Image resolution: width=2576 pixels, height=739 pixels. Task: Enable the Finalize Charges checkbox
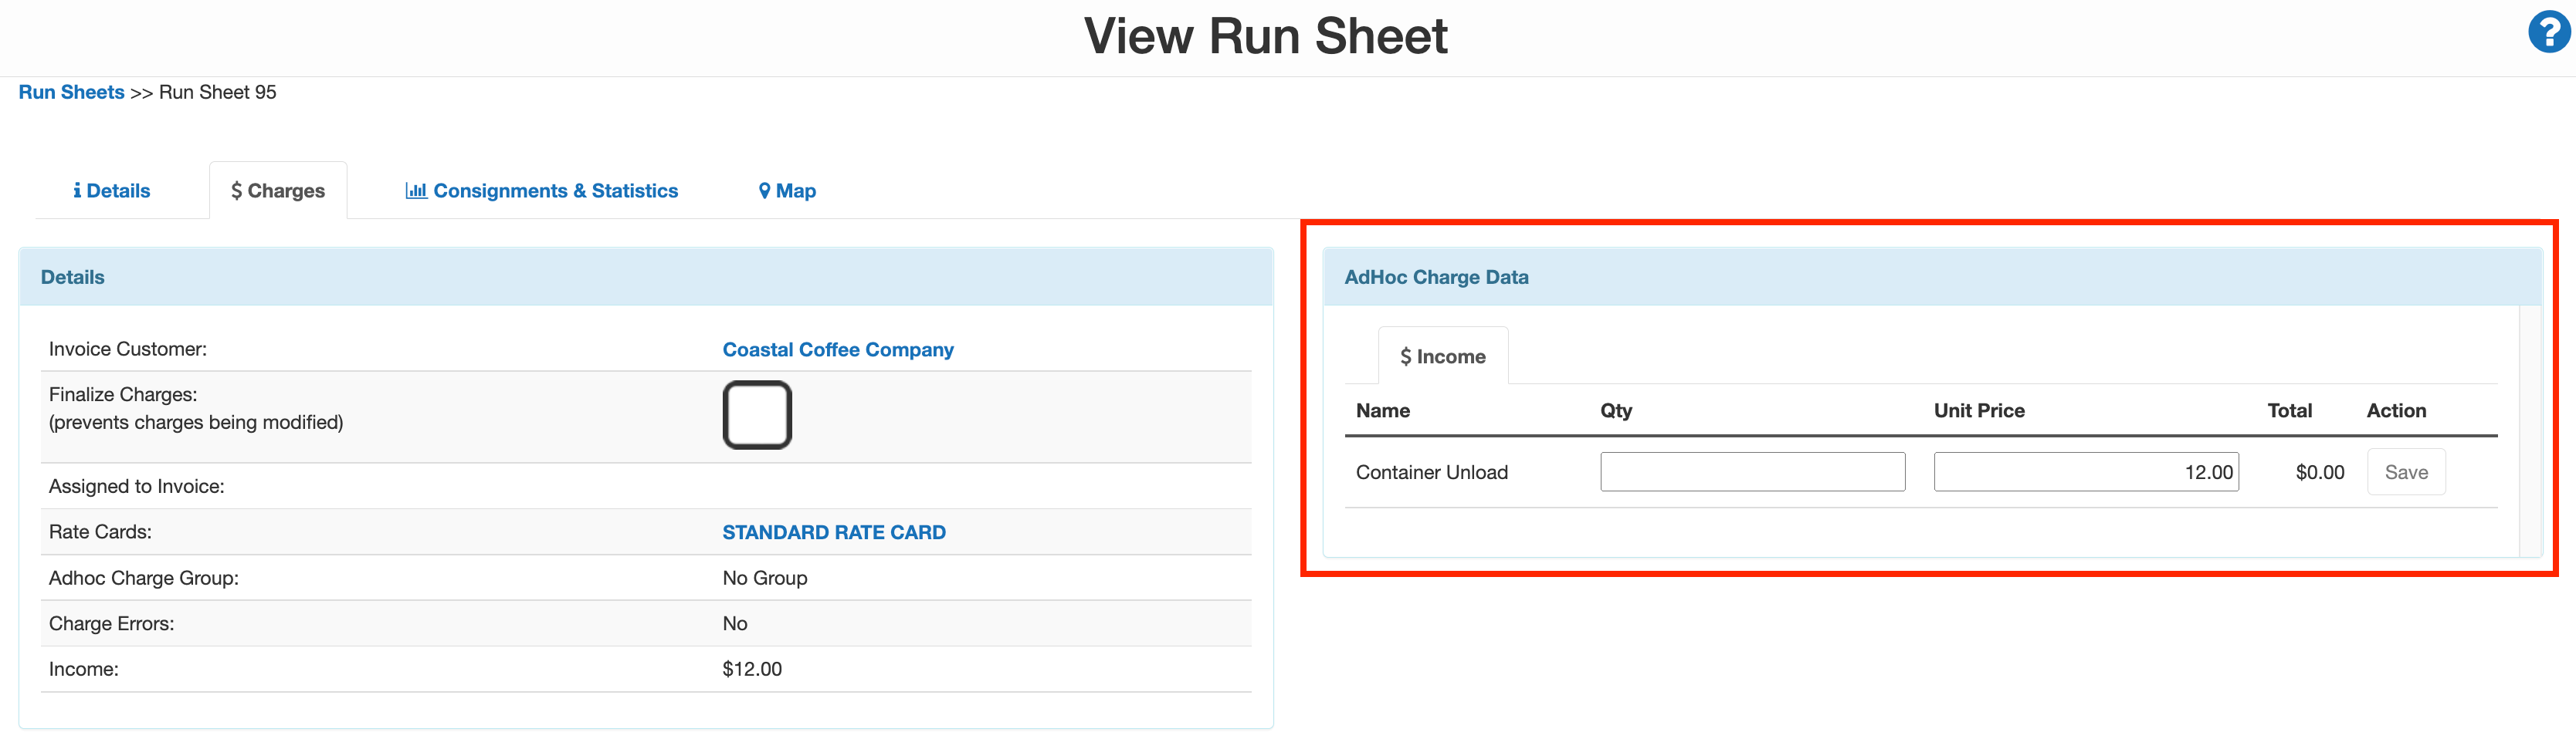(757, 416)
